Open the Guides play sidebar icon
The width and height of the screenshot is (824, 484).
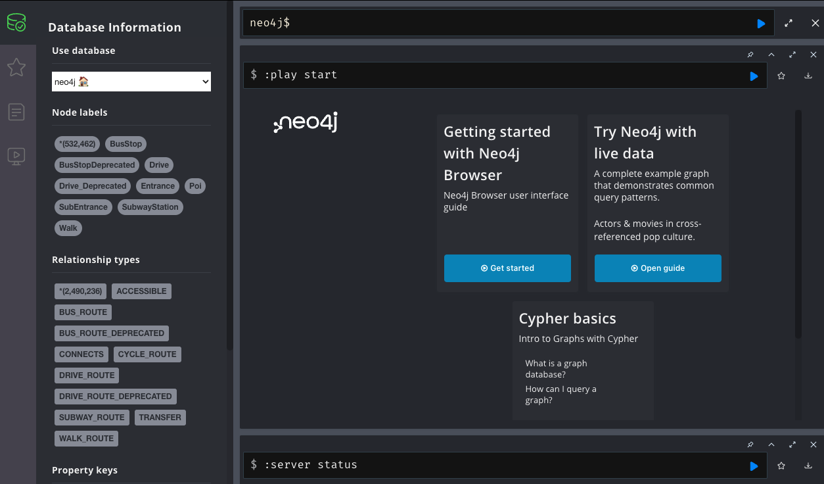pyautogui.click(x=16, y=156)
